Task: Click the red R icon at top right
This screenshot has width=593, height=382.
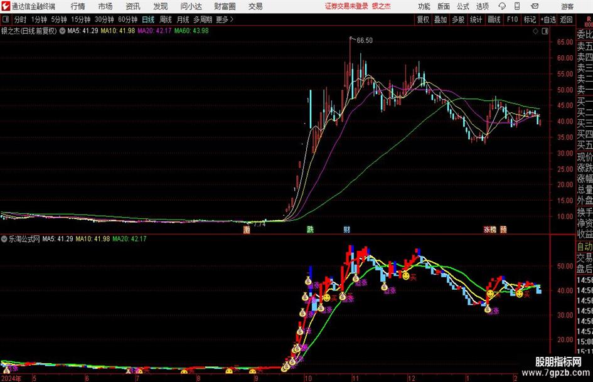Action: 589,19
